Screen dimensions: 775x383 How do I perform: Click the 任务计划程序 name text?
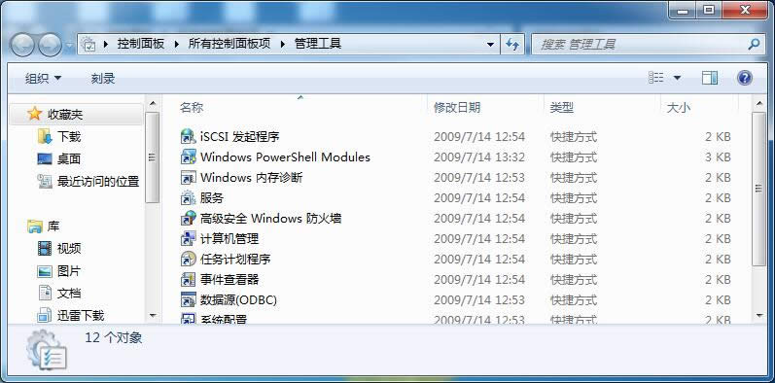pyautogui.click(x=235, y=260)
